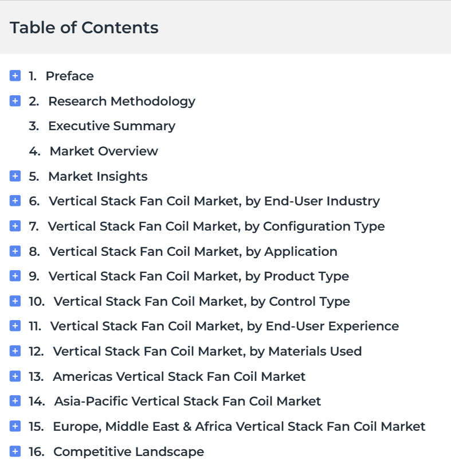Click plus icon beside by Application entry
The width and height of the screenshot is (451, 460).
15,251
